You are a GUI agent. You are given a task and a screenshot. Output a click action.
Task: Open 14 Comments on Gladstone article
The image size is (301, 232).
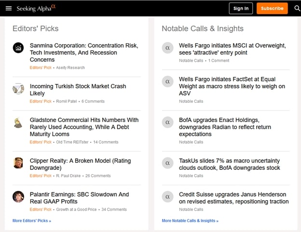click(x=106, y=142)
